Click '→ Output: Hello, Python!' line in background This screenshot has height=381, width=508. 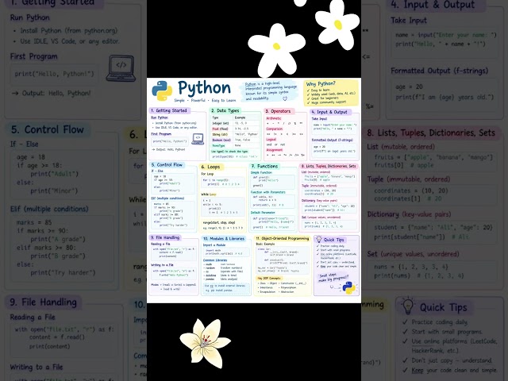point(51,94)
